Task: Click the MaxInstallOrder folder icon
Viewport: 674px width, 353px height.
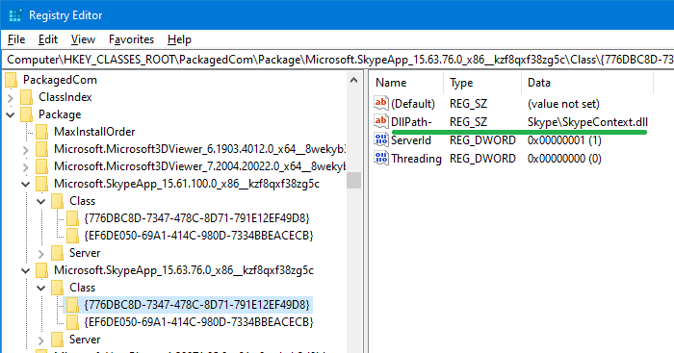Action: (42, 132)
